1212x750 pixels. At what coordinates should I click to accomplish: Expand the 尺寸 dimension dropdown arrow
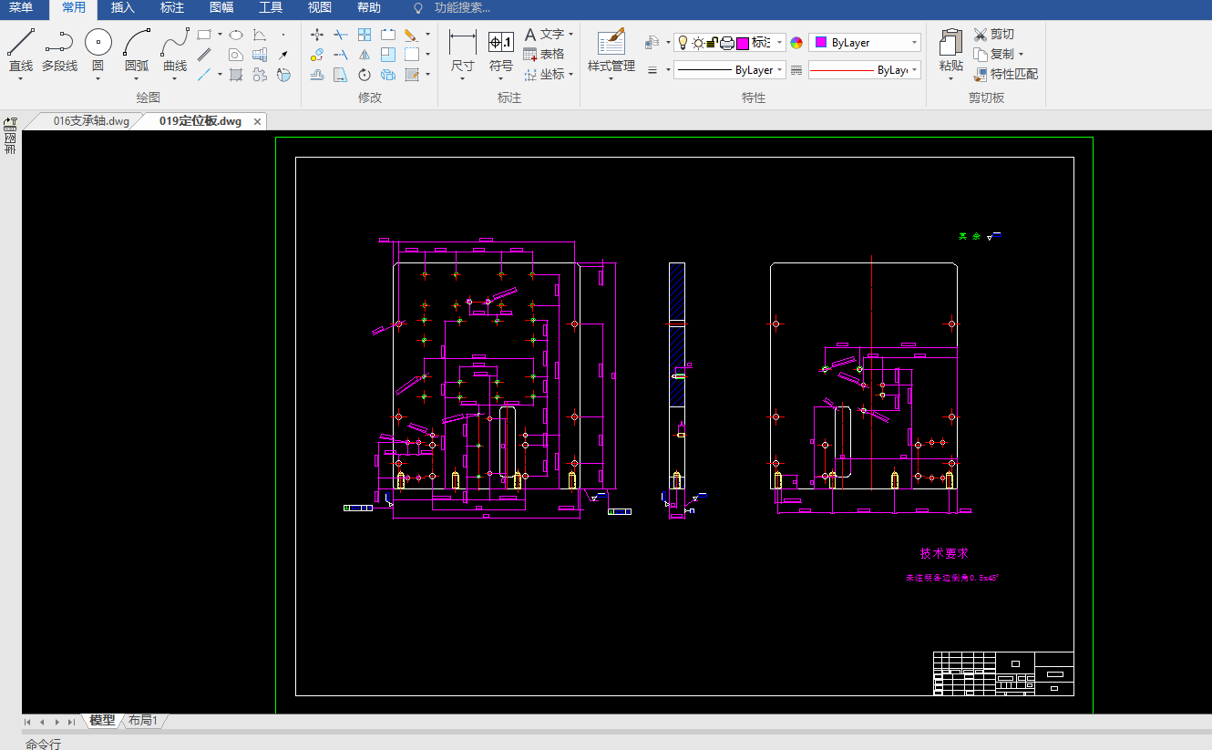(x=463, y=78)
